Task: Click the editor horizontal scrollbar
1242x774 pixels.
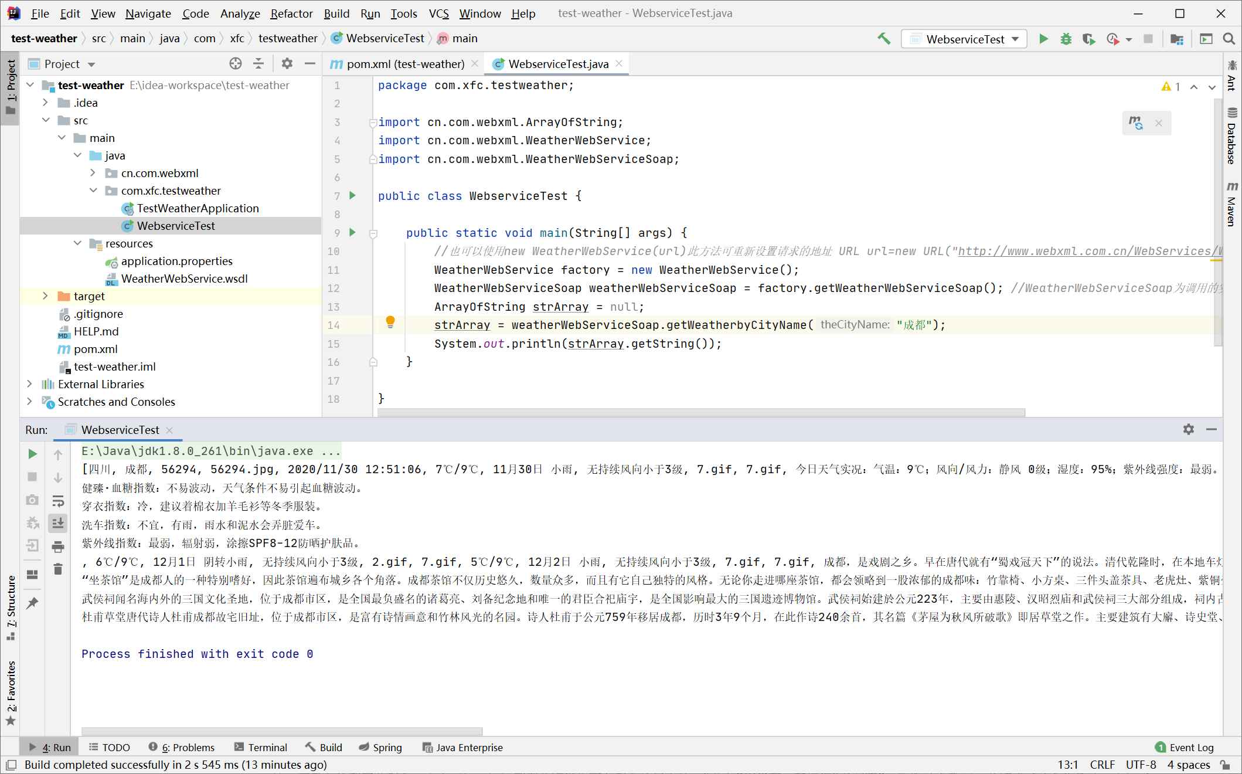Action: click(702, 412)
